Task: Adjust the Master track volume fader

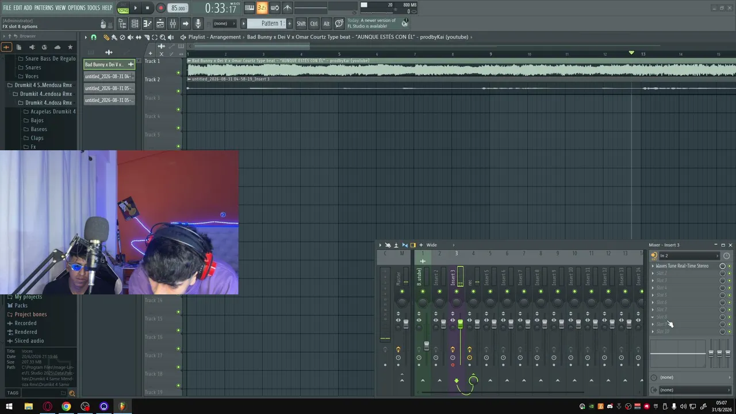Action: [406, 325]
